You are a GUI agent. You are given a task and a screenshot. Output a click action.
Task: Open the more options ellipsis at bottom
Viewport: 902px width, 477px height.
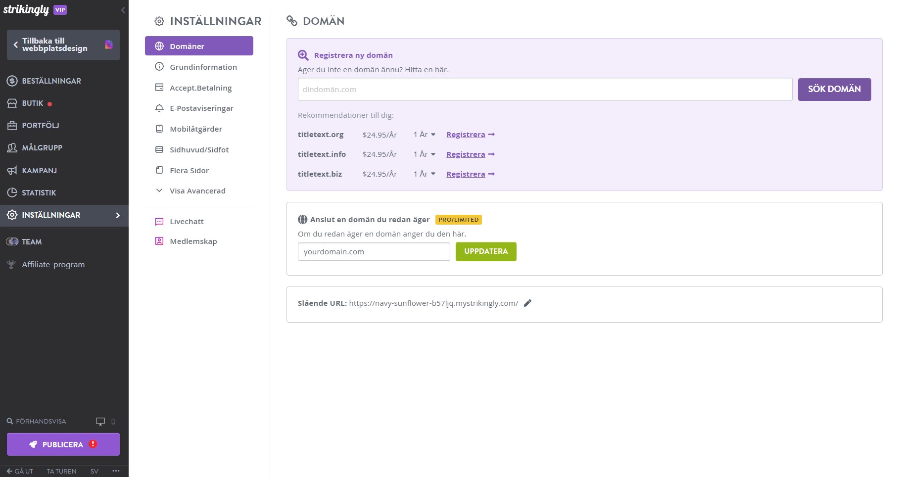(x=116, y=471)
